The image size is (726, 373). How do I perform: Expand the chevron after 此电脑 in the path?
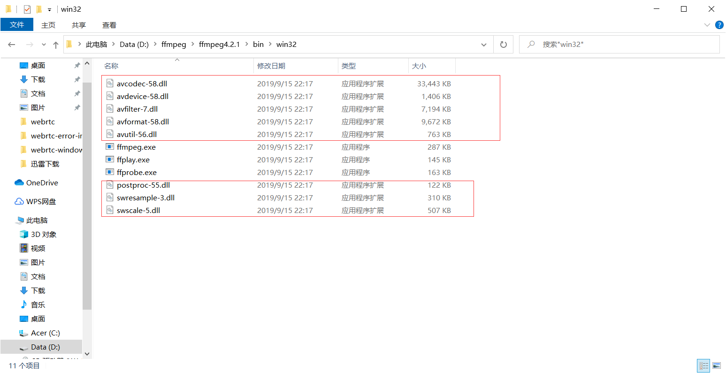(113, 44)
